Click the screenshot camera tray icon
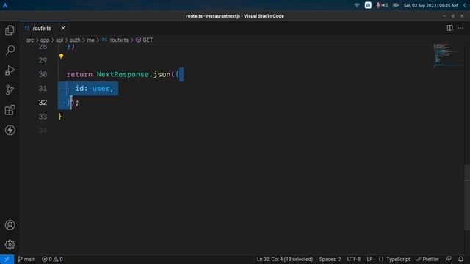 pyautogui.click(x=368, y=5)
